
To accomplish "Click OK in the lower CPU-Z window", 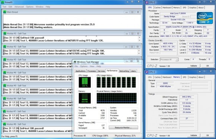I will [x=207, y=135].
